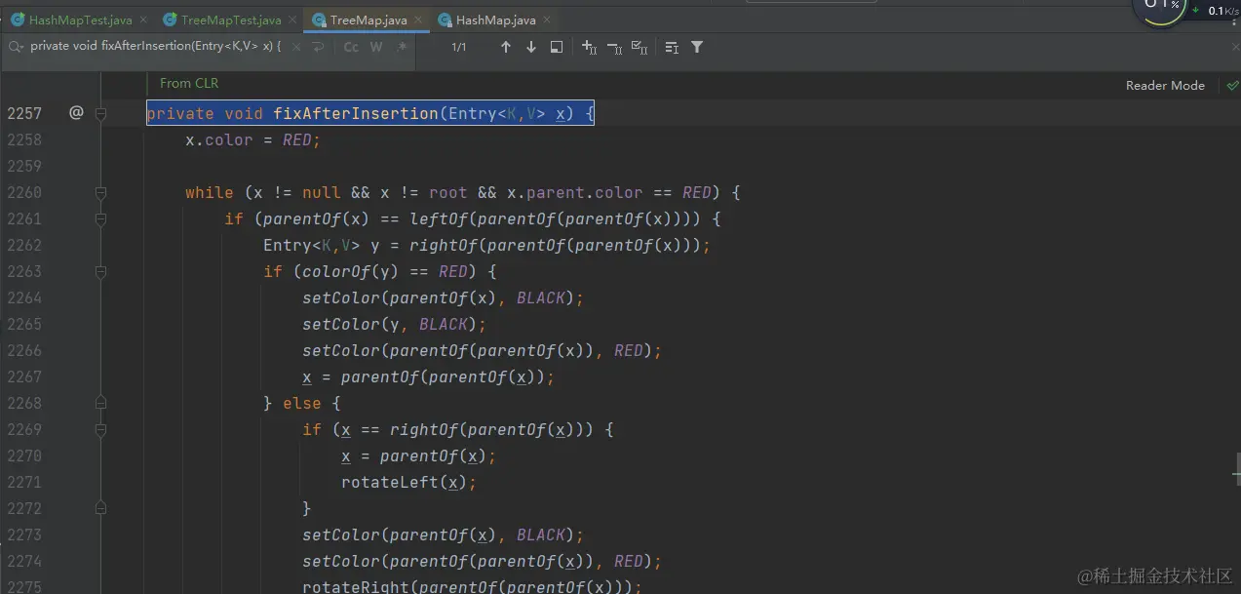
Task: Collapse the if block fold at 2269
Action: [x=100, y=429]
